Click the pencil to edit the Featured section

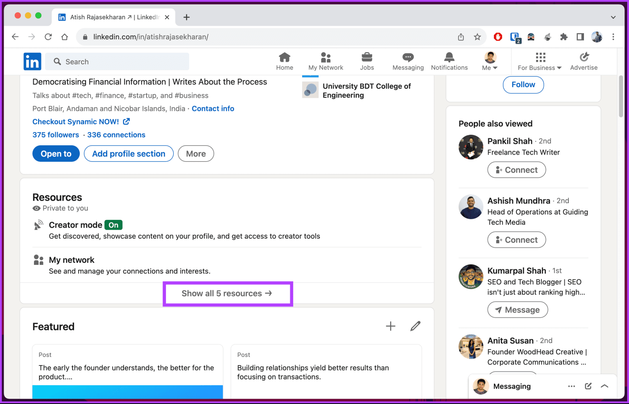pos(415,326)
